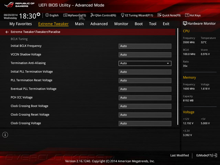Click the Extreme Tweaker\Tweakers'Paradise breadcrumb text

click(35, 32)
